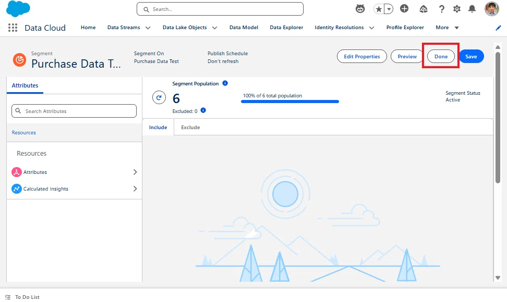
Task: Switch to the Include tab
Action: coord(158,127)
